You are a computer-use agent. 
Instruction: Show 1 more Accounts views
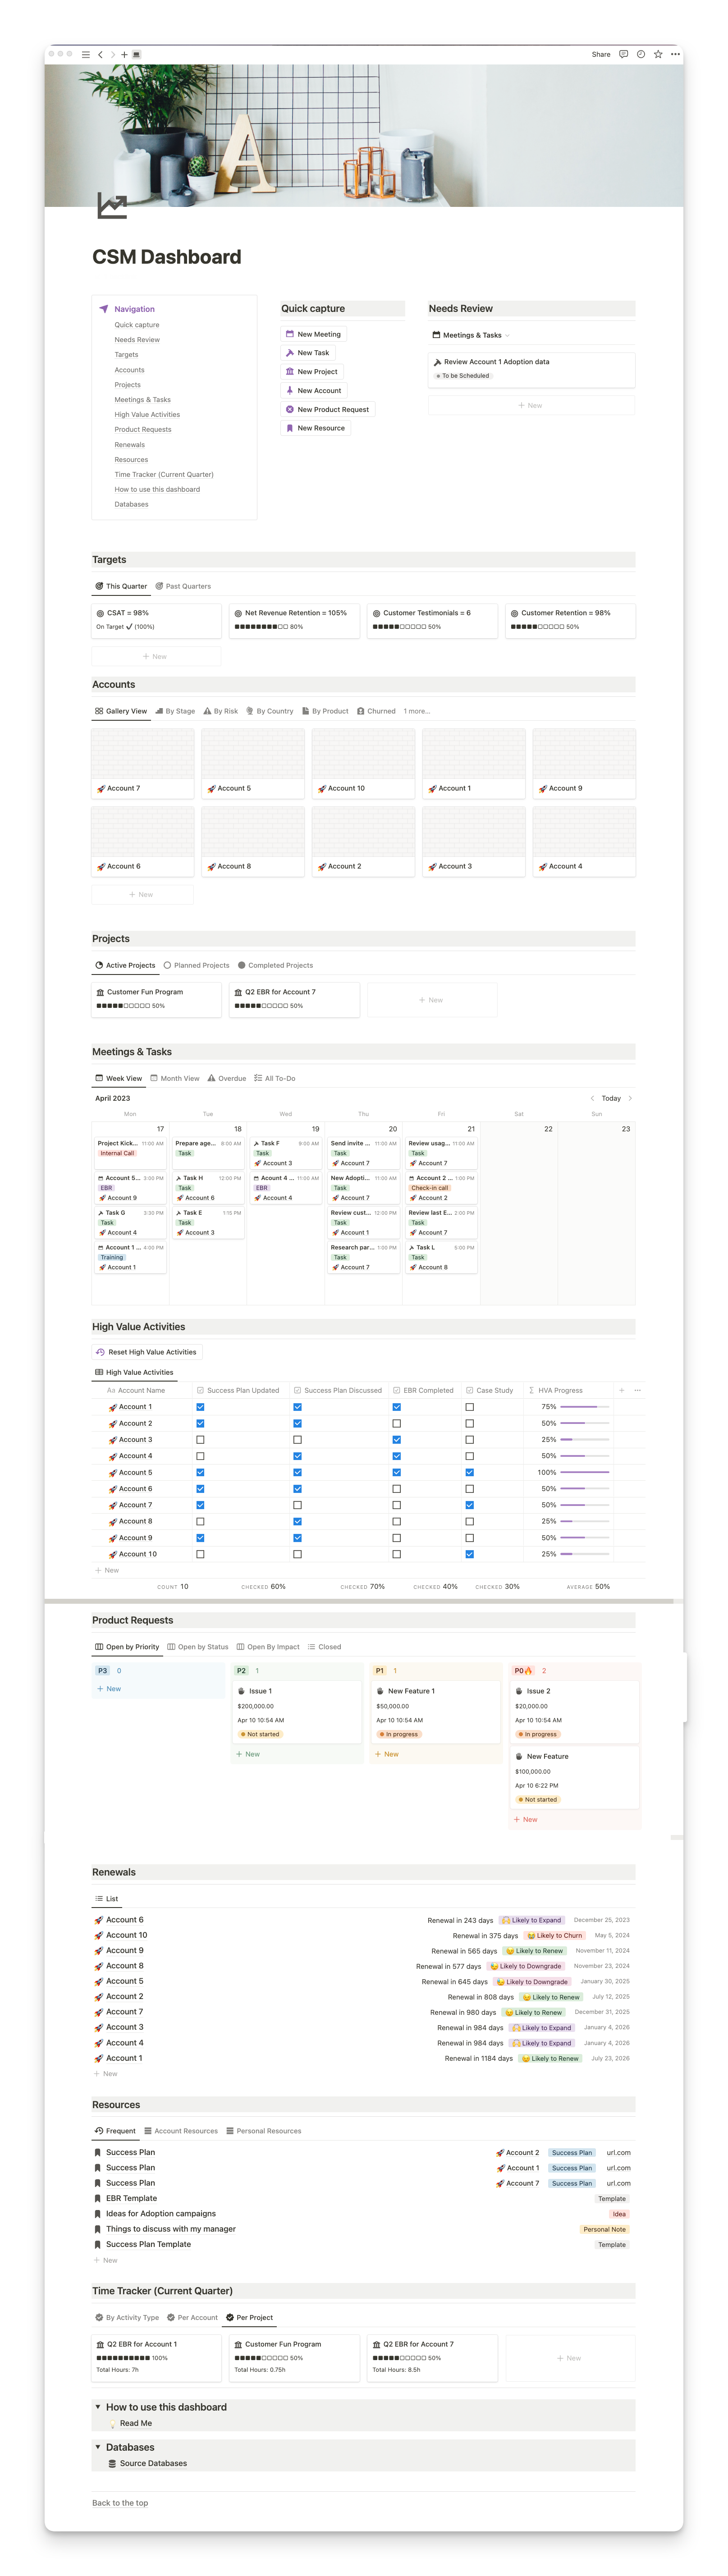[x=417, y=711]
